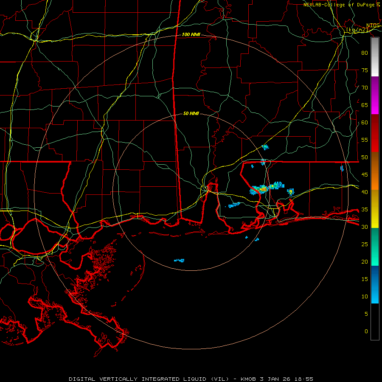Select the dark red band of the color scale
382x382 pixels.
(375, 133)
